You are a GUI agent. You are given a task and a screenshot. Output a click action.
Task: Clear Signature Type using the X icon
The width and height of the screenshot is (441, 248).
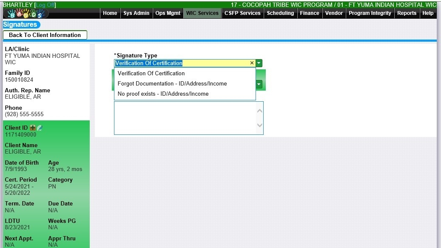click(252, 63)
